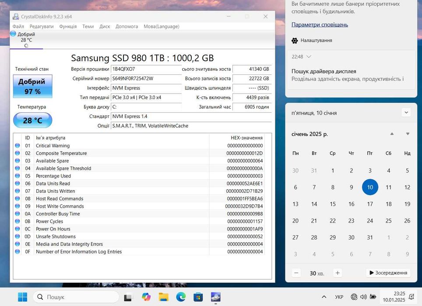
Task: Open Microsoft Store from taskbar
Action: pos(198,297)
